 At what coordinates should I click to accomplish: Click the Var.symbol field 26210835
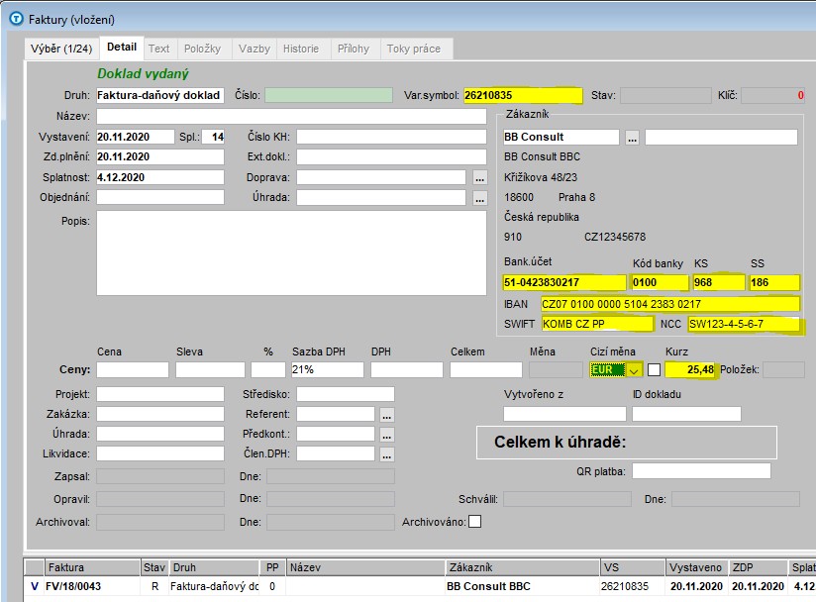pyautogui.click(x=523, y=95)
